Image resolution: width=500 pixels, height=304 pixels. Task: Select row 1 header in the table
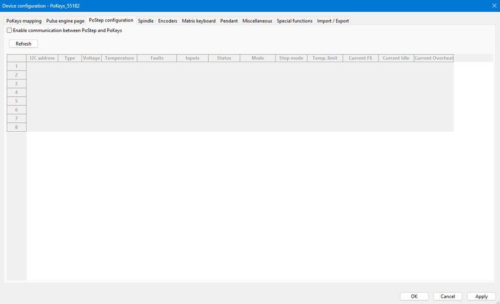16,66
